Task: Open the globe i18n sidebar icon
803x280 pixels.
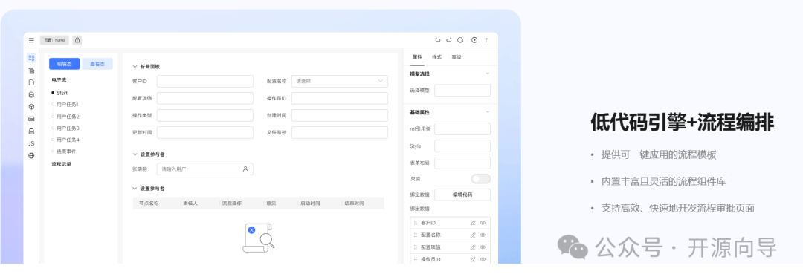Action: pos(32,156)
